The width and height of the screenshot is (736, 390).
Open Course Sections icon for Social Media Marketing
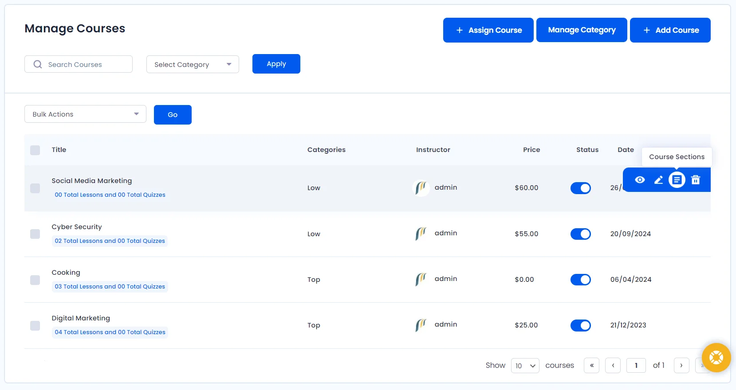[x=677, y=180]
